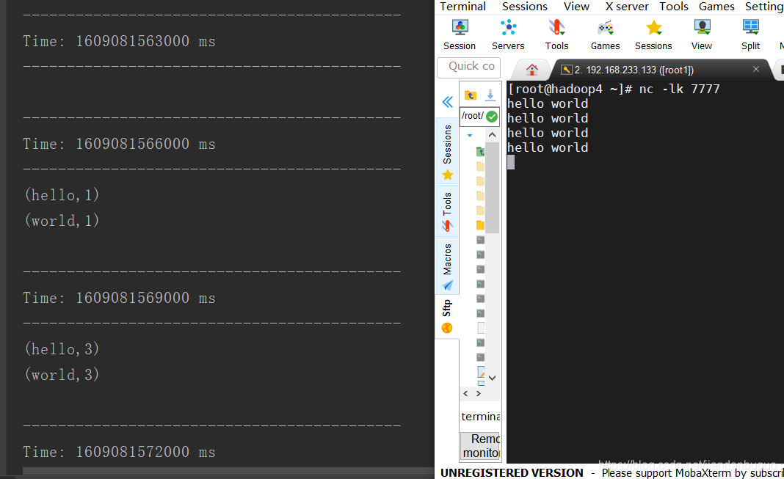
Task: Click the '(hello,3)' console output
Action: (x=62, y=348)
